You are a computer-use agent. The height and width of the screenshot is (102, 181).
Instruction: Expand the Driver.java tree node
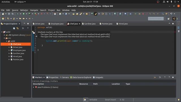coord(9,47)
